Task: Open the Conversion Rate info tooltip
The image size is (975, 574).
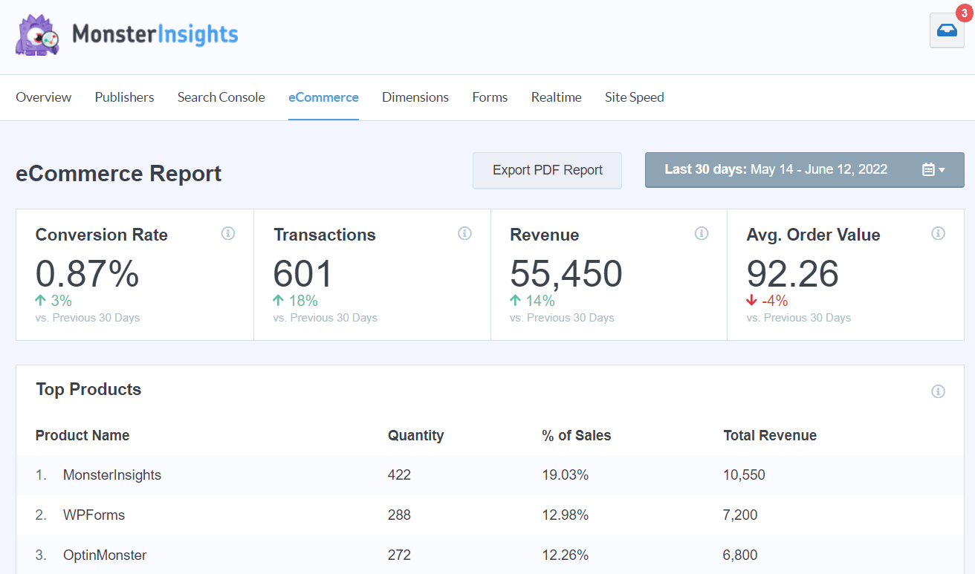Action: pyautogui.click(x=228, y=233)
